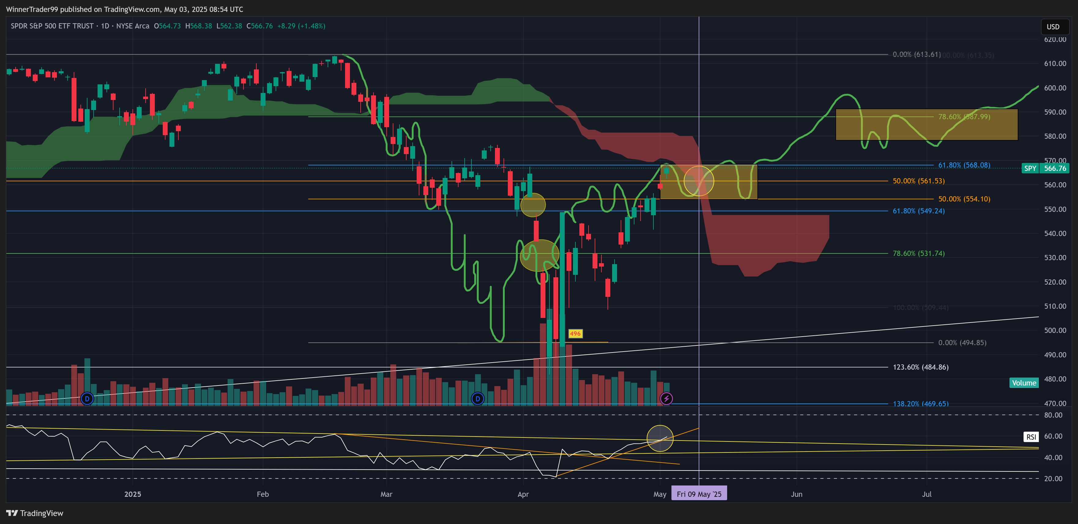Click the high value H568.38 in legend
Viewport: 1078px width, 524px height.
click(x=199, y=26)
